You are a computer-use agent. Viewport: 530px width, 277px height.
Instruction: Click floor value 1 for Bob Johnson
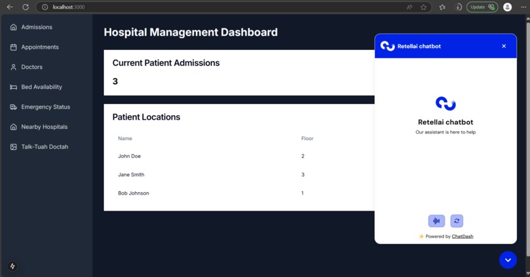click(x=302, y=193)
